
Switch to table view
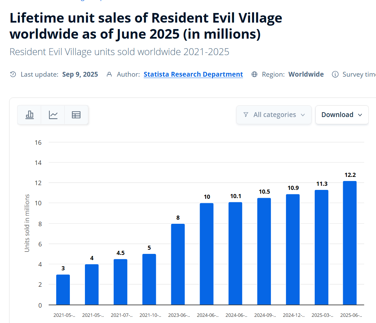(x=76, y=115)
